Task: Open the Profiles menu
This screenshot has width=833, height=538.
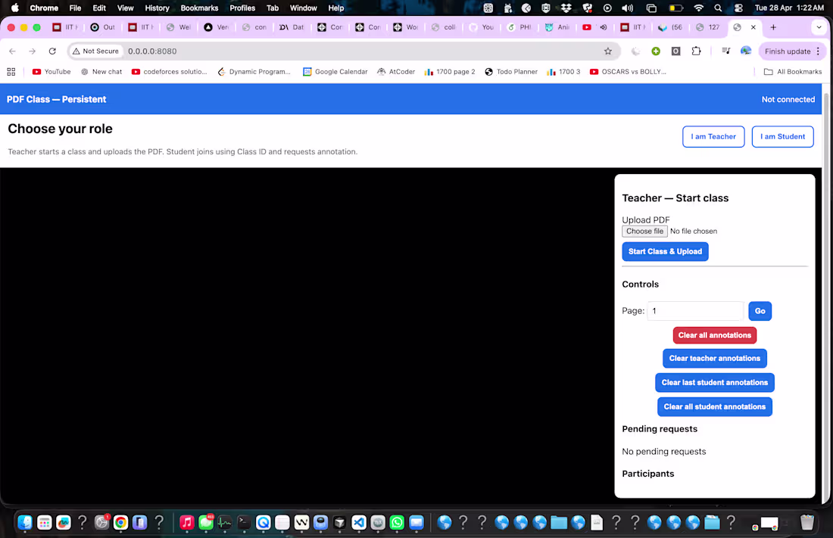Action: pyautogui.click(x=242, y=8)
